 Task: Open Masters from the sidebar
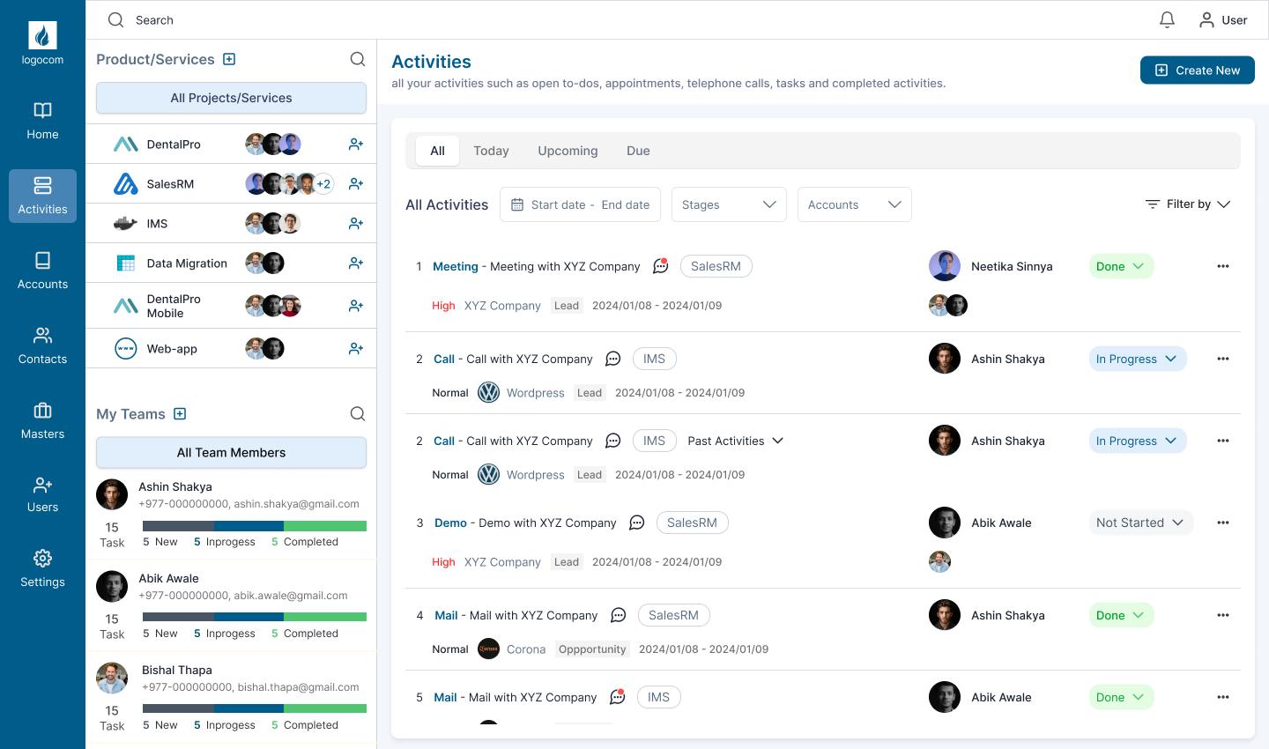coord(42,420)
